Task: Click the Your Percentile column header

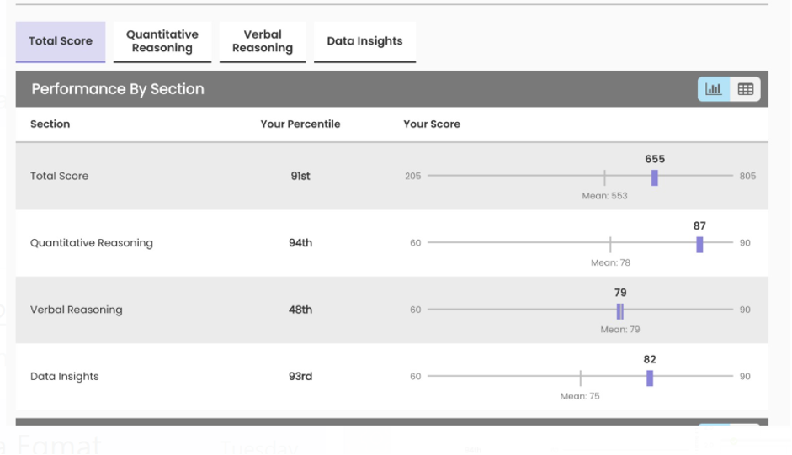Action: 300,124
